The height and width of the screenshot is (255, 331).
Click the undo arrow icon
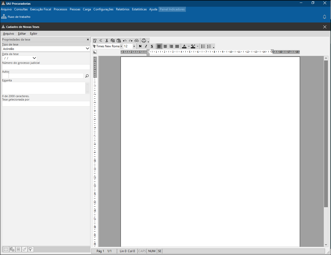(x=125, y=41)
